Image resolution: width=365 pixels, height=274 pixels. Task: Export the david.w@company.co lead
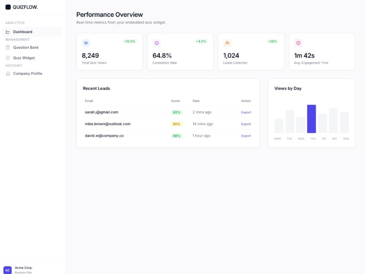click(246, 136)
